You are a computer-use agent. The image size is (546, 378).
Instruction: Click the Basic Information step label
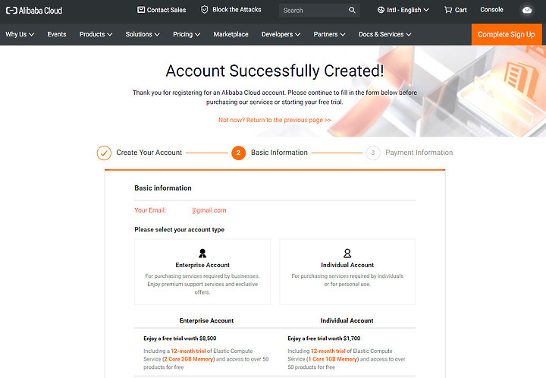coord(279,153)
